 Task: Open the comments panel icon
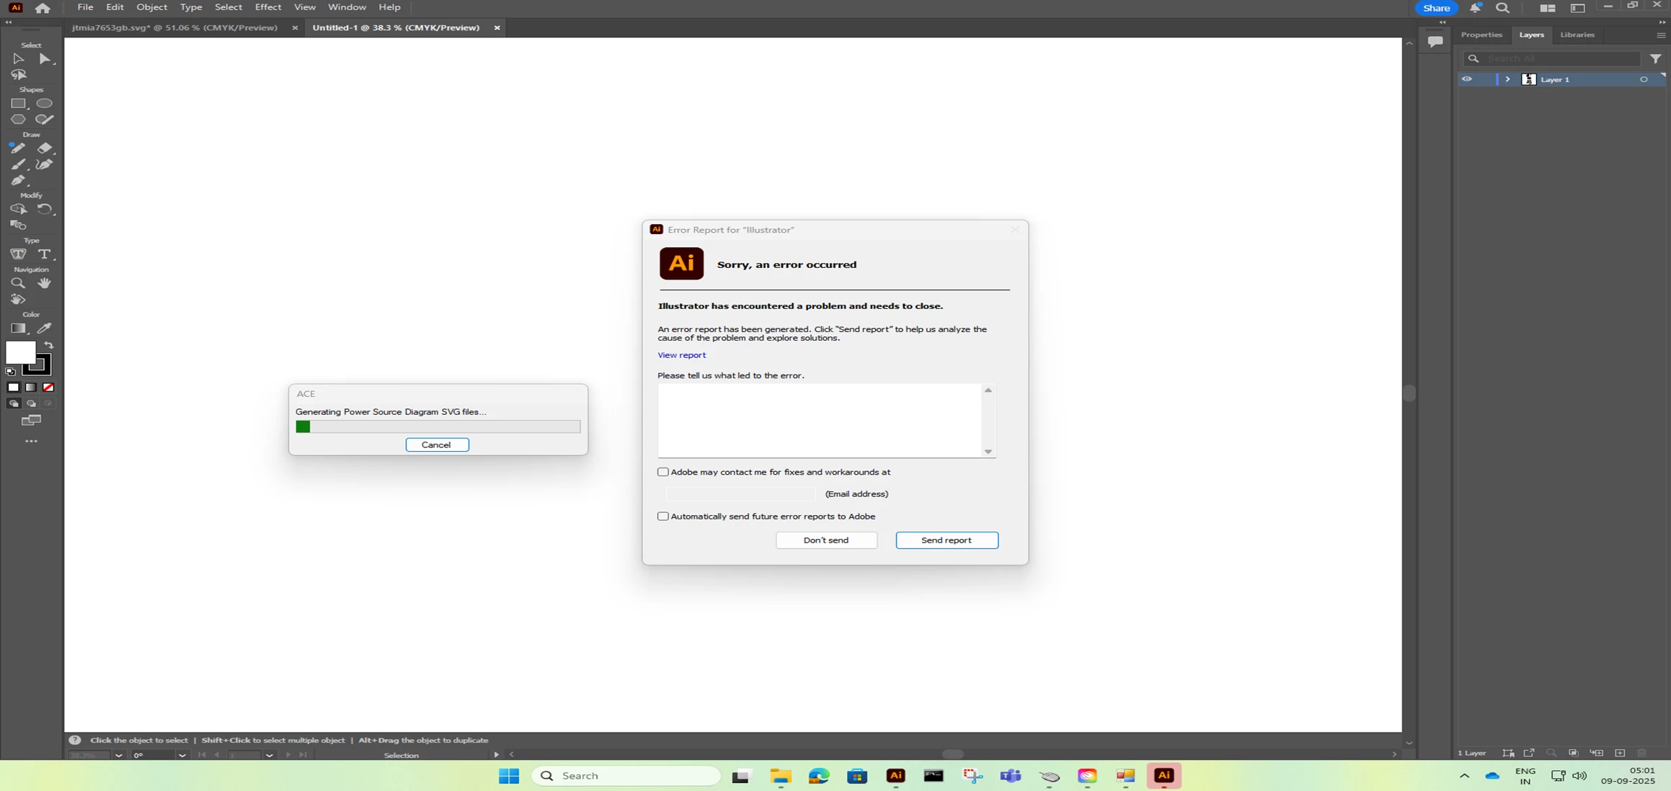[1435, 42]
